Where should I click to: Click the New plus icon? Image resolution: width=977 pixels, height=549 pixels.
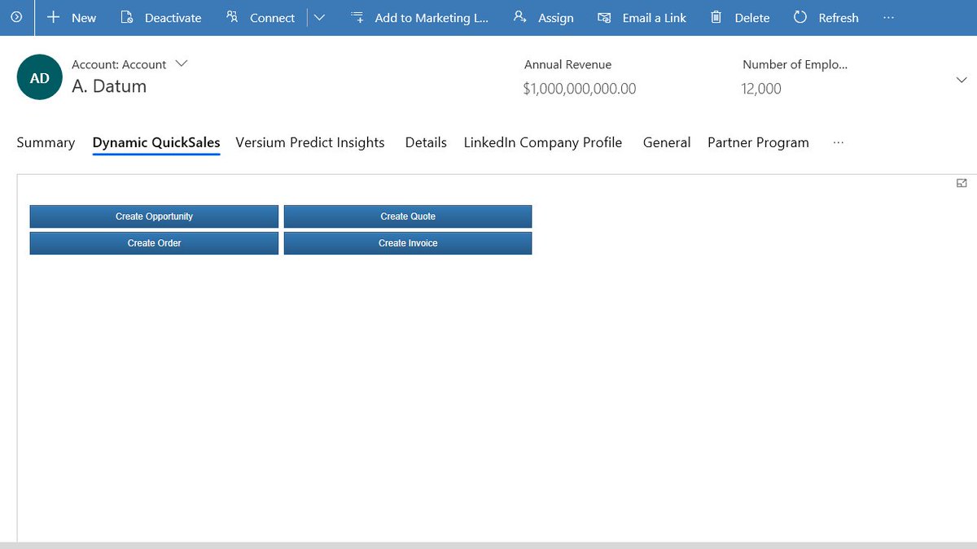pyautogui.click(x=54, y=17)
